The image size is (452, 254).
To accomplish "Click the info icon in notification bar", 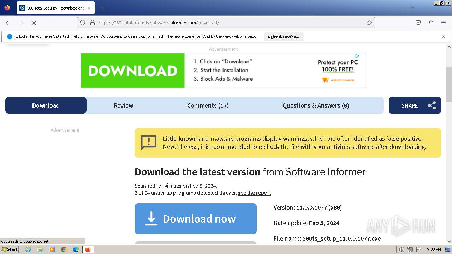I will [x=10, y=36].
